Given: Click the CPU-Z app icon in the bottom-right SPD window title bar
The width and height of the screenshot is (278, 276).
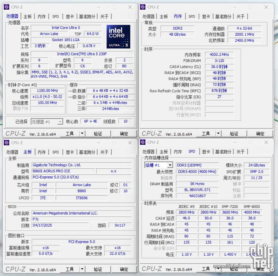Looking at the screenshot, I should (143, 142).
